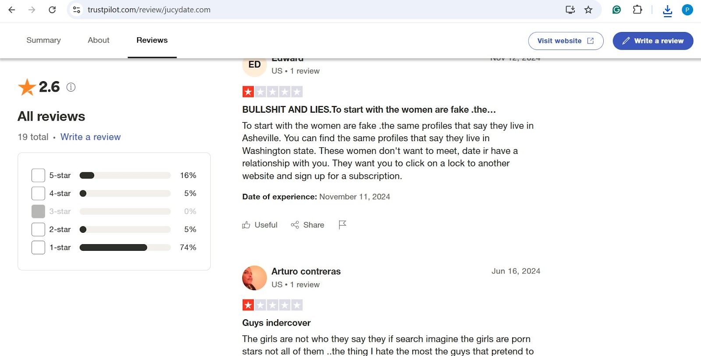Click the 'Guys indercover' review title
This screenshot has width=701, height=356.
(x=276, y=323)
